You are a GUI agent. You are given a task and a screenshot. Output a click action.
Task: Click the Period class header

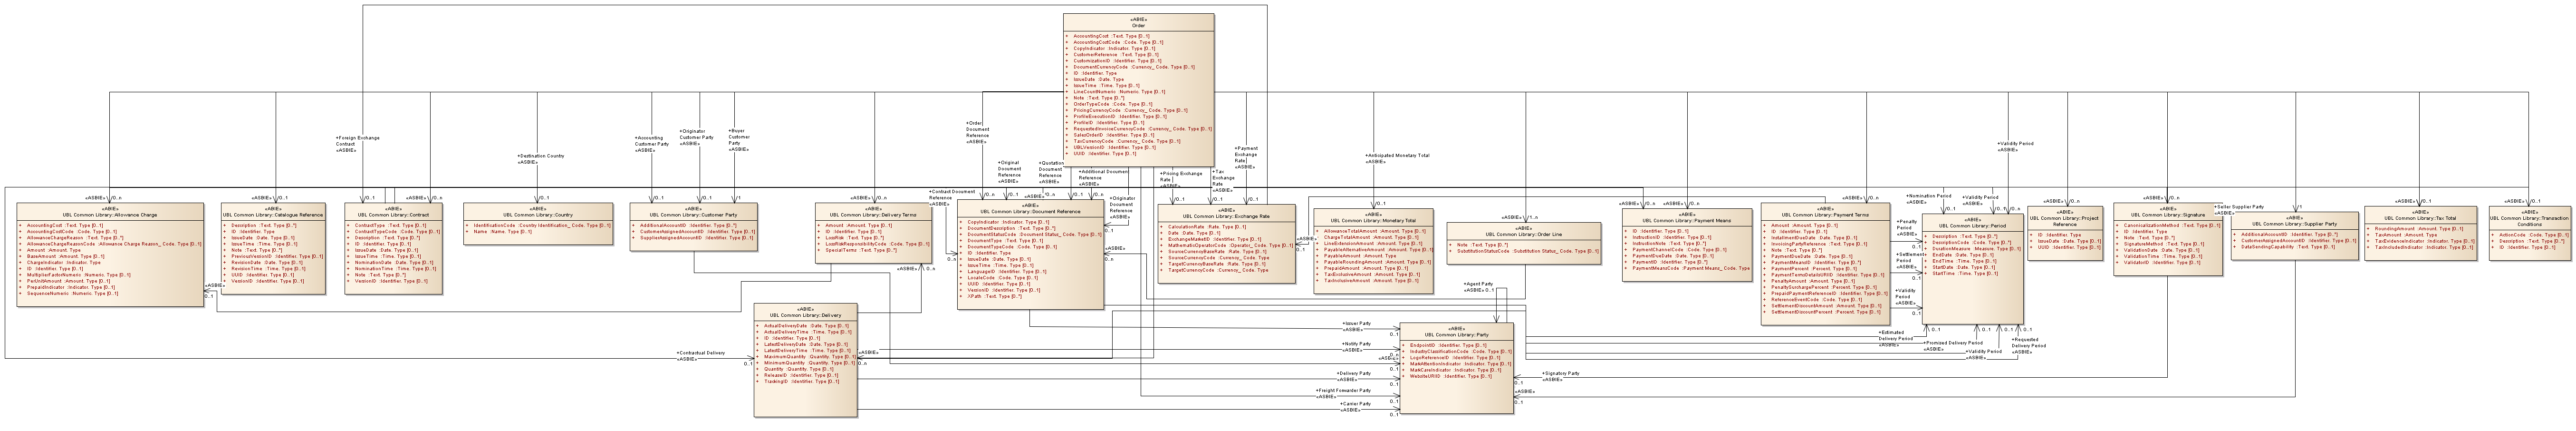1972,225
